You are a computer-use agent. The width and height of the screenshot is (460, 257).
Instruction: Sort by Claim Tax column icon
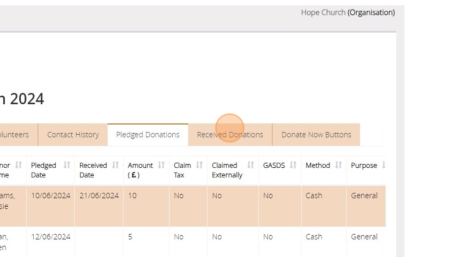pyautogui.click(x=199, y=165)
